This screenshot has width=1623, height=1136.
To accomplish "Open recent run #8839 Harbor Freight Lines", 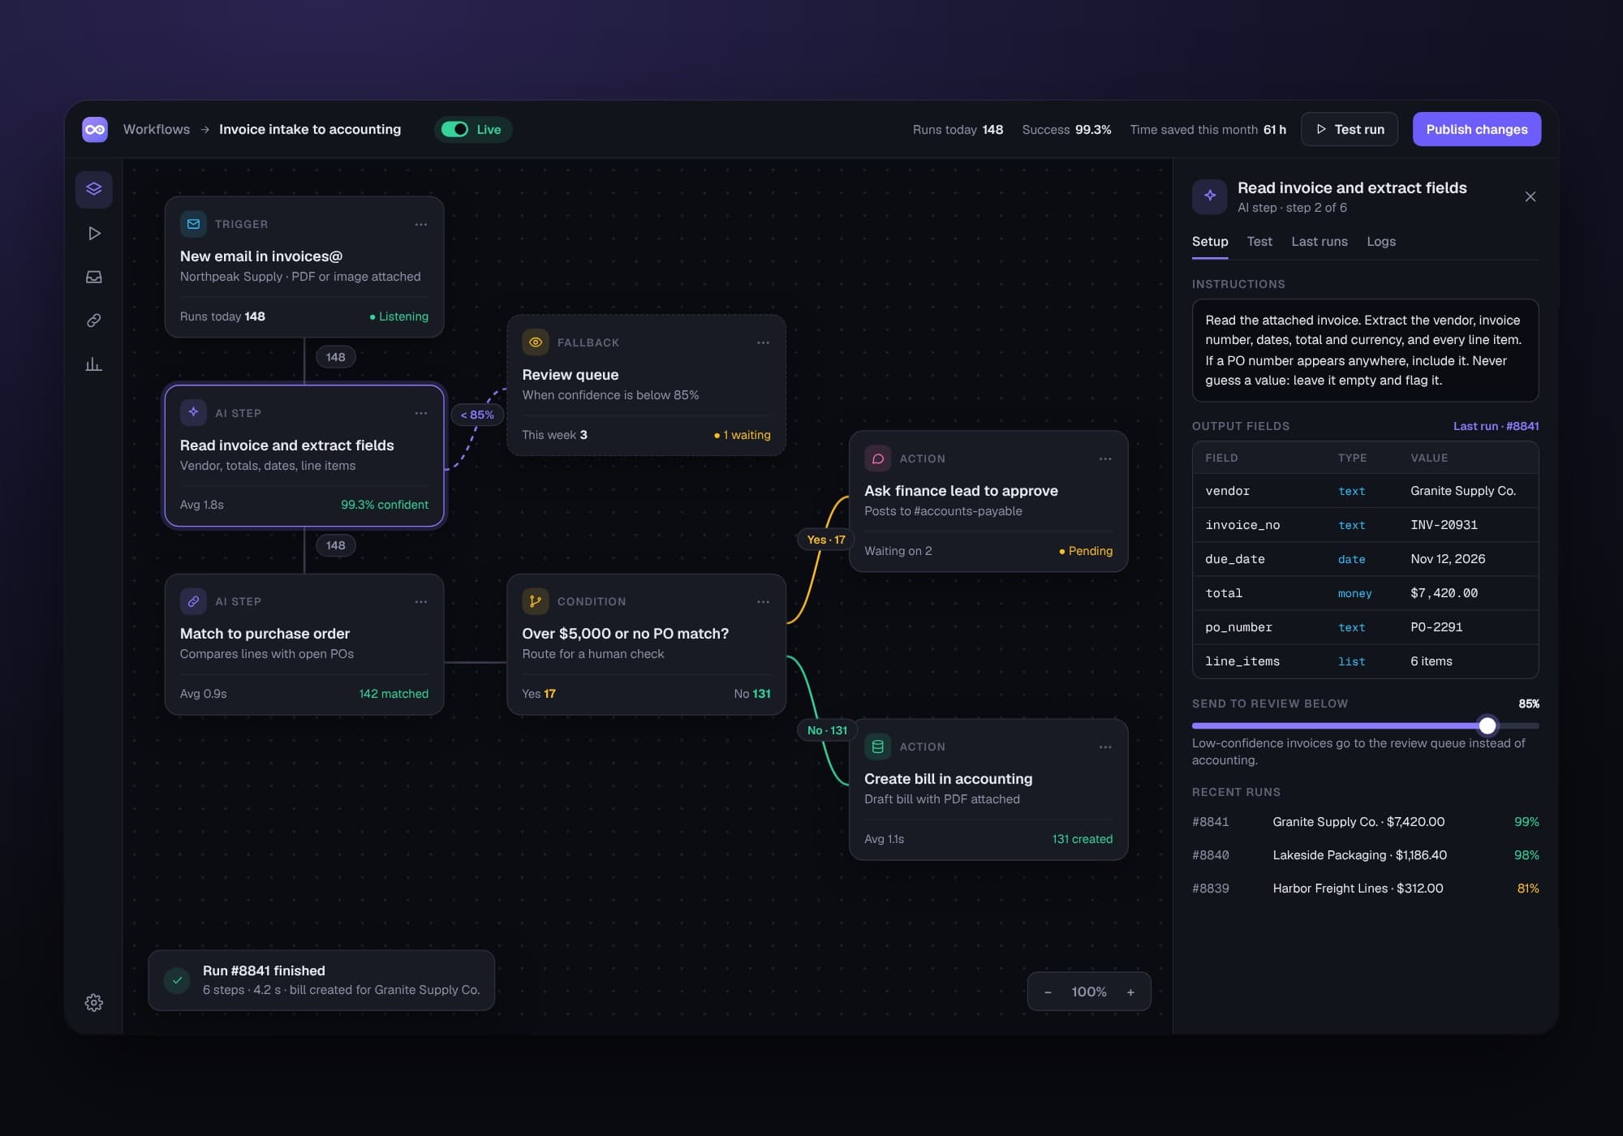I will [1365, 889].
